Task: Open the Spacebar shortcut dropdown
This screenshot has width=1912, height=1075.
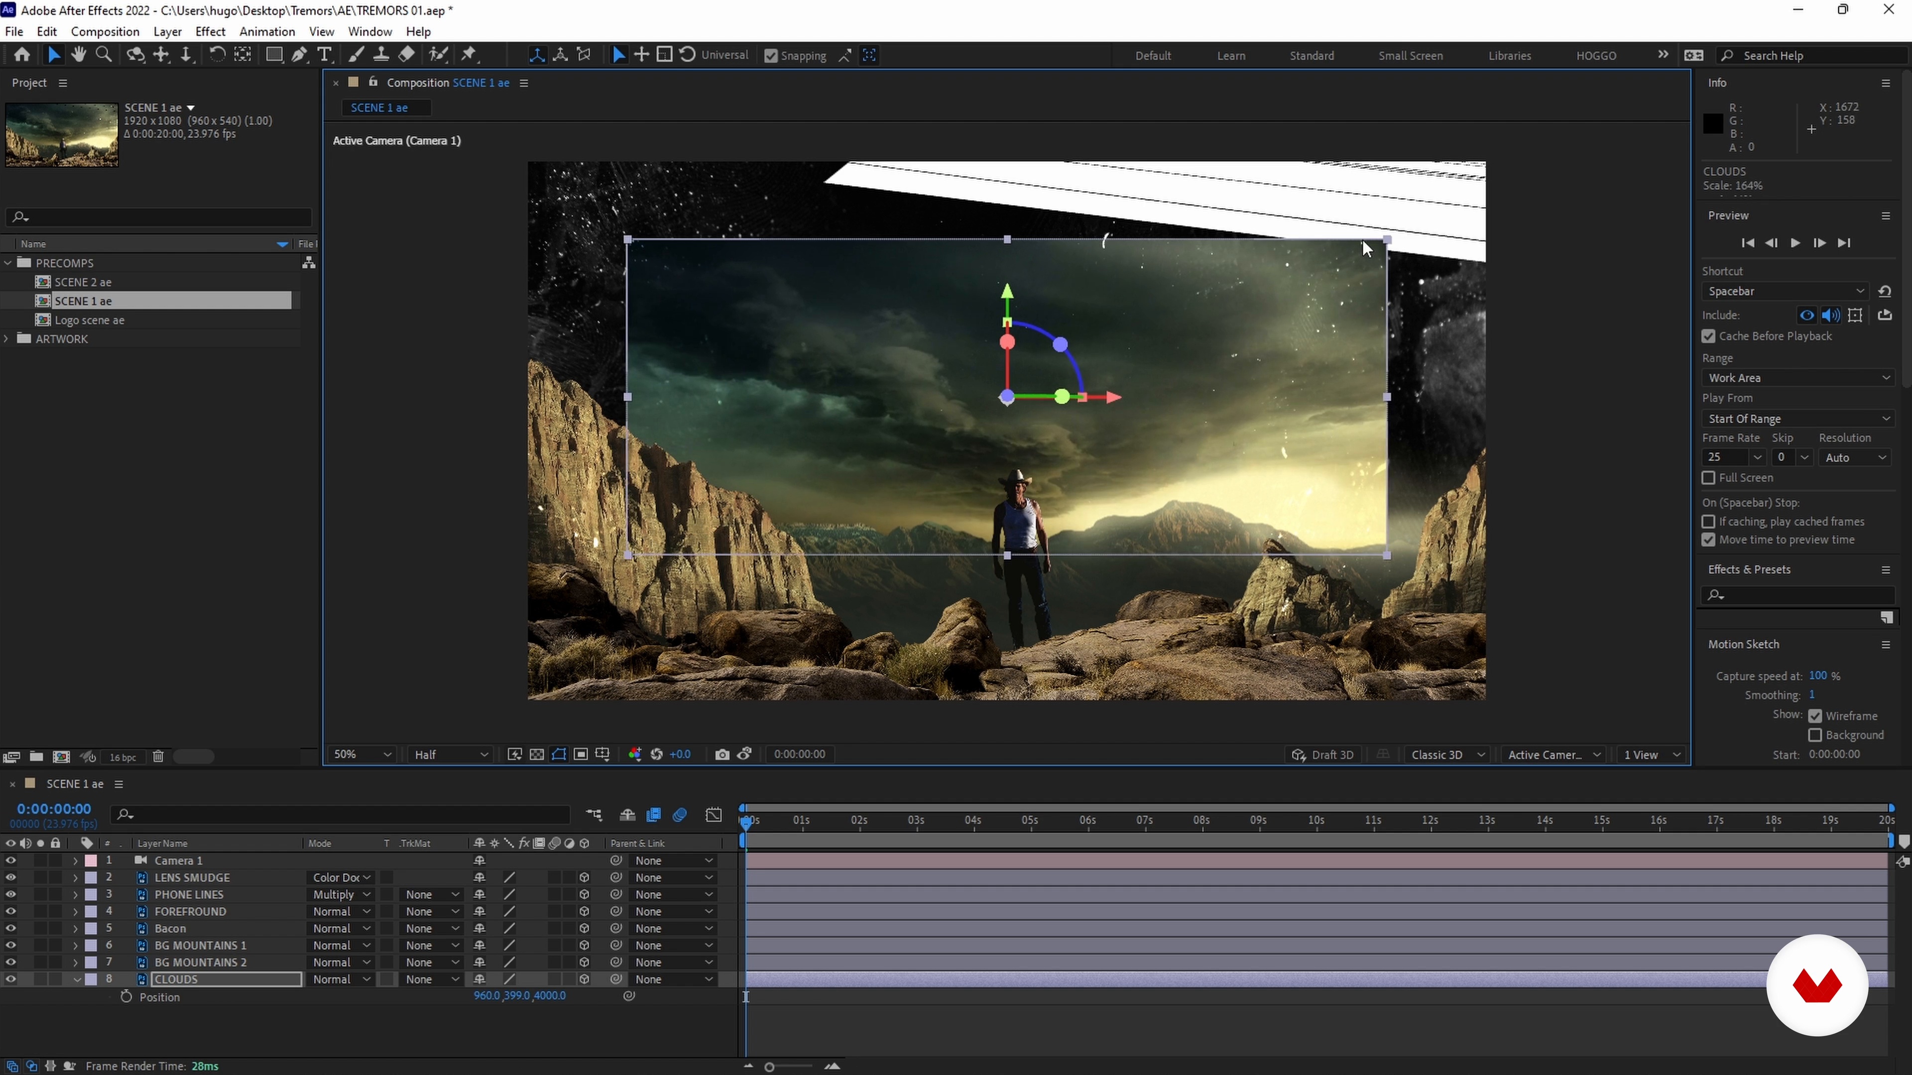Action: click(1786, 291)
